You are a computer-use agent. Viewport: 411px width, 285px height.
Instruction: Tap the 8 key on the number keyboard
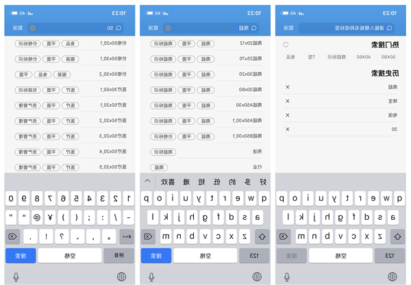point(37,198)
